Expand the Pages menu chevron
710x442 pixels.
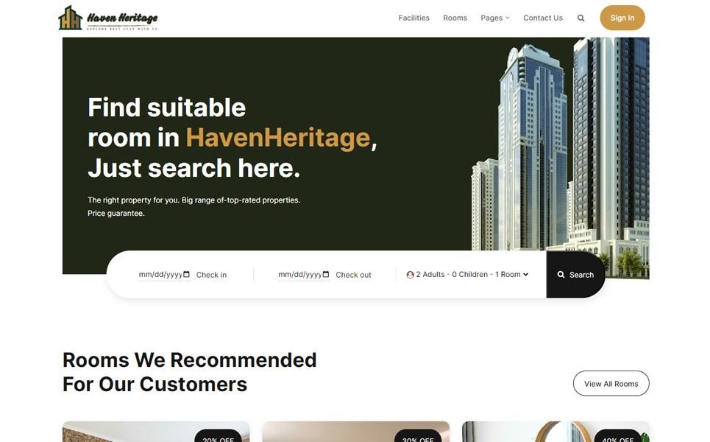[508, 18]
